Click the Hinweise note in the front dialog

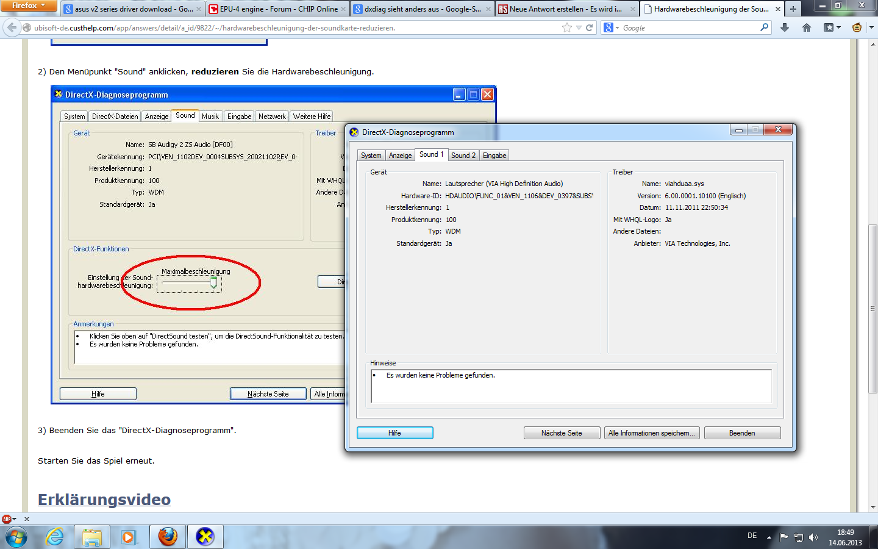440,375
